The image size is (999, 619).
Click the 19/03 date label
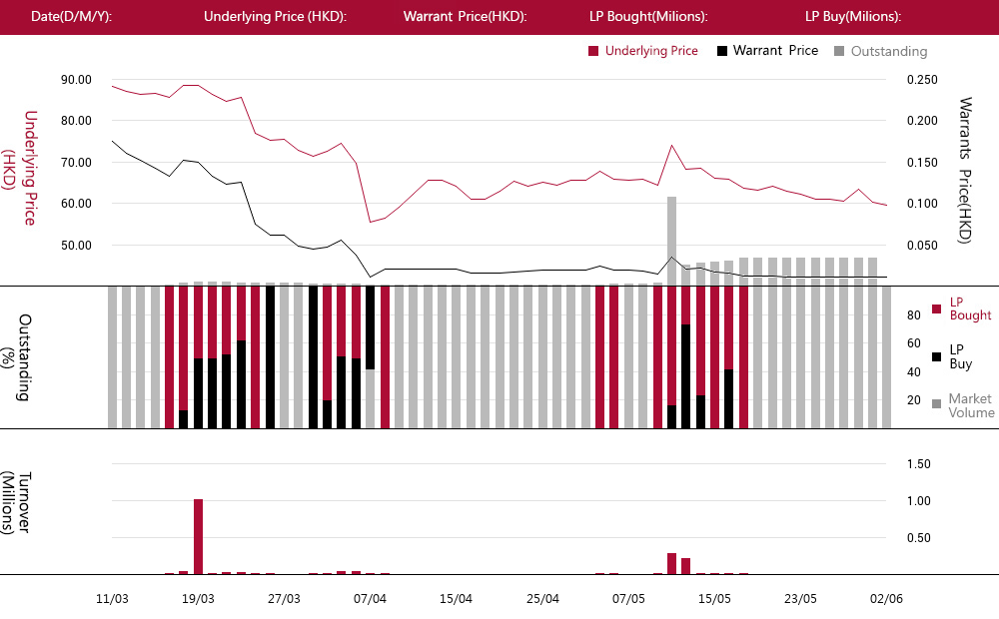click(198, 599)
